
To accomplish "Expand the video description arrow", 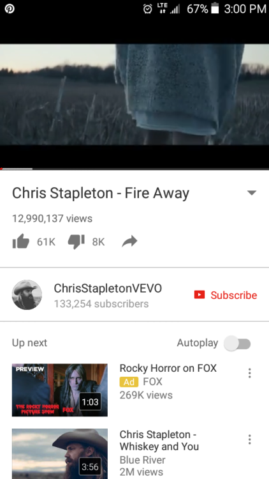I will click(252, 193).
